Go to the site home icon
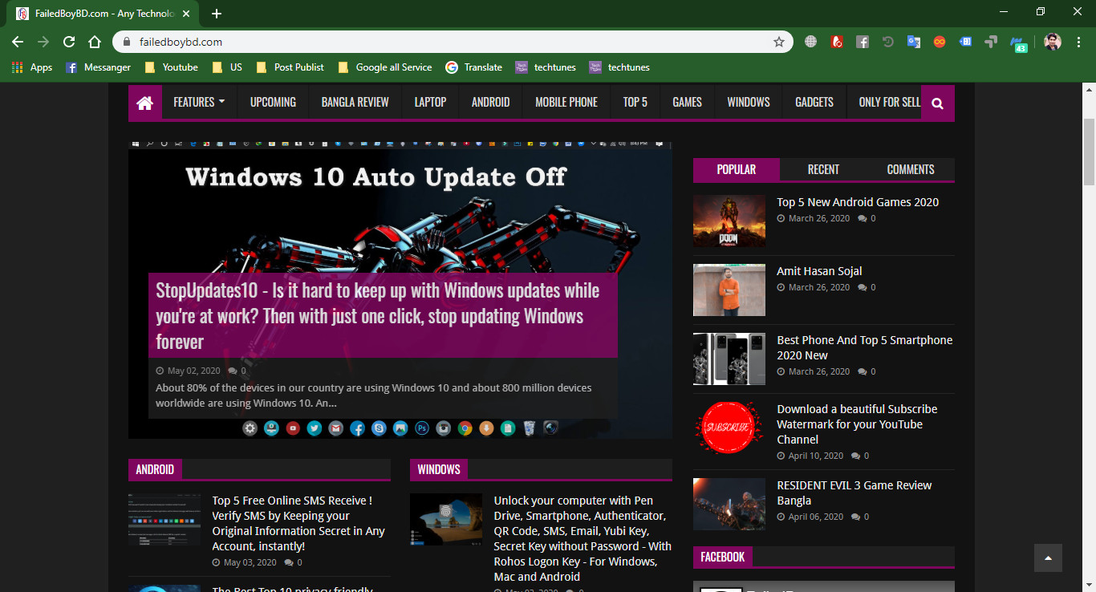 point(144,103)
